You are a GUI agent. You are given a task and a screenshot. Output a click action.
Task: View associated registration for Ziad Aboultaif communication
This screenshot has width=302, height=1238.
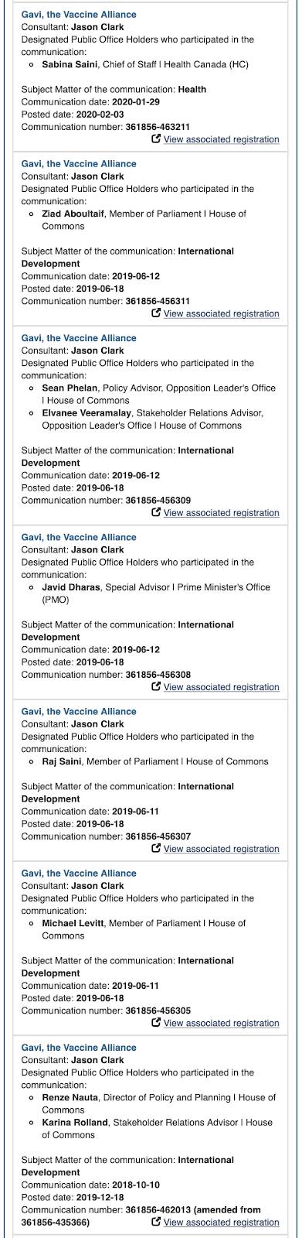(x=222, y=313)
